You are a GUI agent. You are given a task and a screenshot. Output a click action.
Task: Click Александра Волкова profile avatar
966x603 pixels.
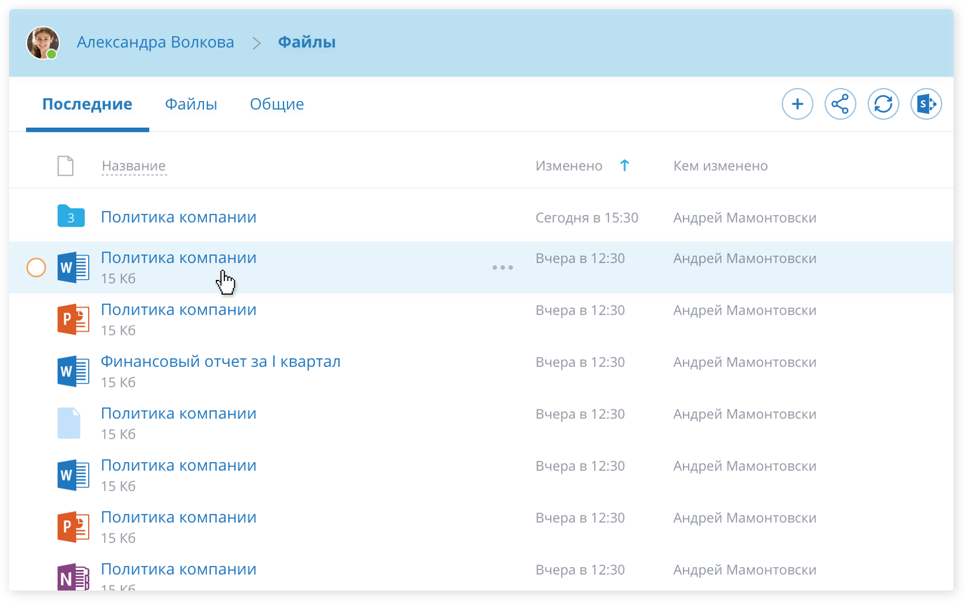[43, 43]
